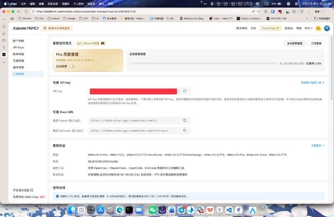The image size is (334, 217).
Task: Open the Read aloud icon in address bar
Action: point(253,12)
